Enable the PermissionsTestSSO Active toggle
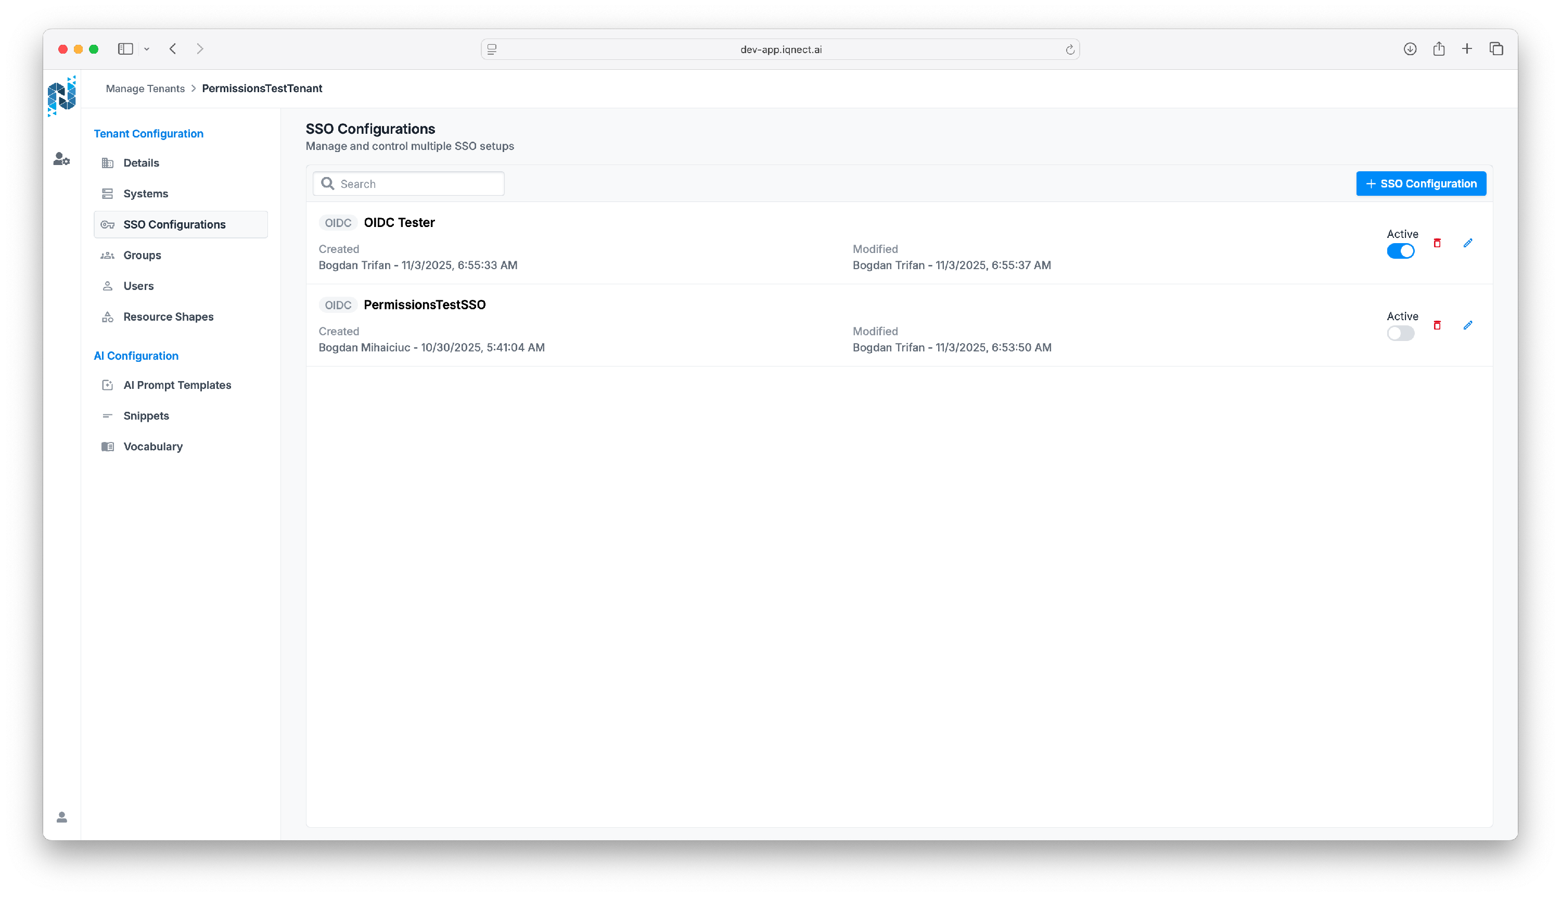Image resolution: width=1561 pixels, height=897 pixels. (x=1400, y=333)
